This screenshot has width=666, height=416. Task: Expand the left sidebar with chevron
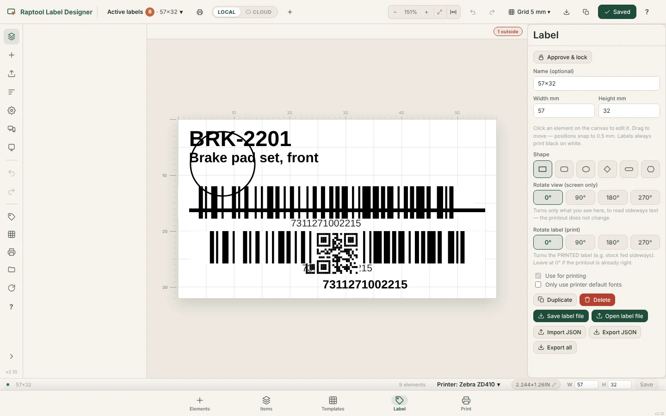click(12, 356)
